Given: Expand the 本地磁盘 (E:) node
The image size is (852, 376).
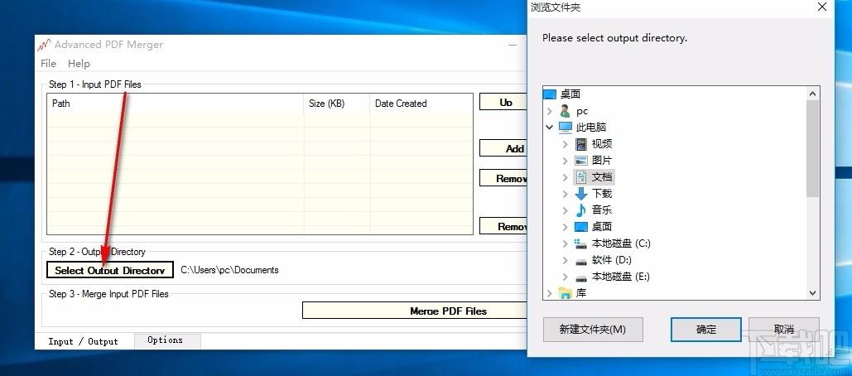Looking at the screenshot, I should [x=565, y=277].
